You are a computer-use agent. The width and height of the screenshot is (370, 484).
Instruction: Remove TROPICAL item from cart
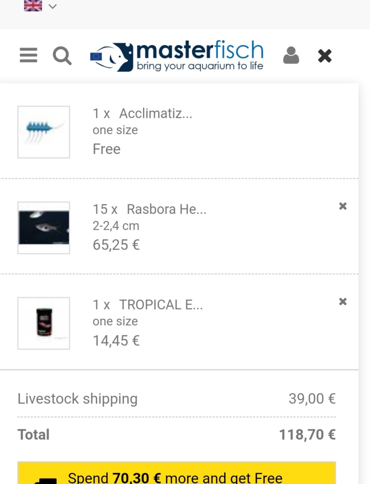tap(343, 302)
